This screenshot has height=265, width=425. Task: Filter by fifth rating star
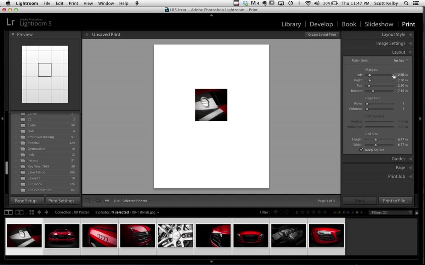(x=325, y=212)
